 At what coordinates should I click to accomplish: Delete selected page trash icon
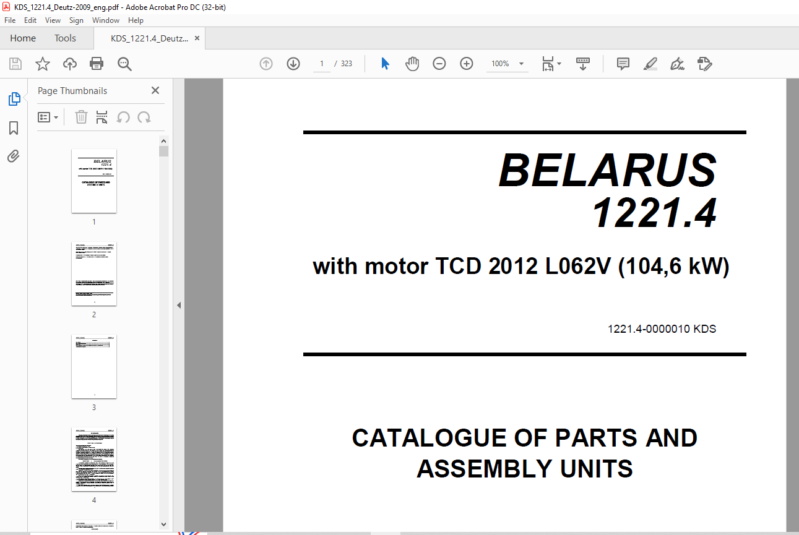point(81,117)
